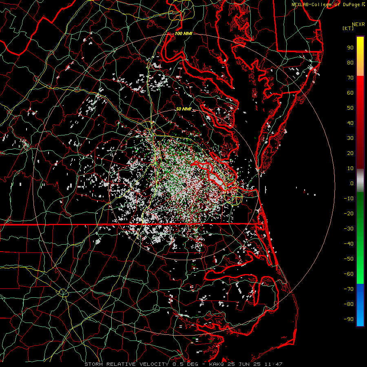Screen dimensions: 367x367
Task: Click the "NEXR" label above the scale
Action: (358, 24)
